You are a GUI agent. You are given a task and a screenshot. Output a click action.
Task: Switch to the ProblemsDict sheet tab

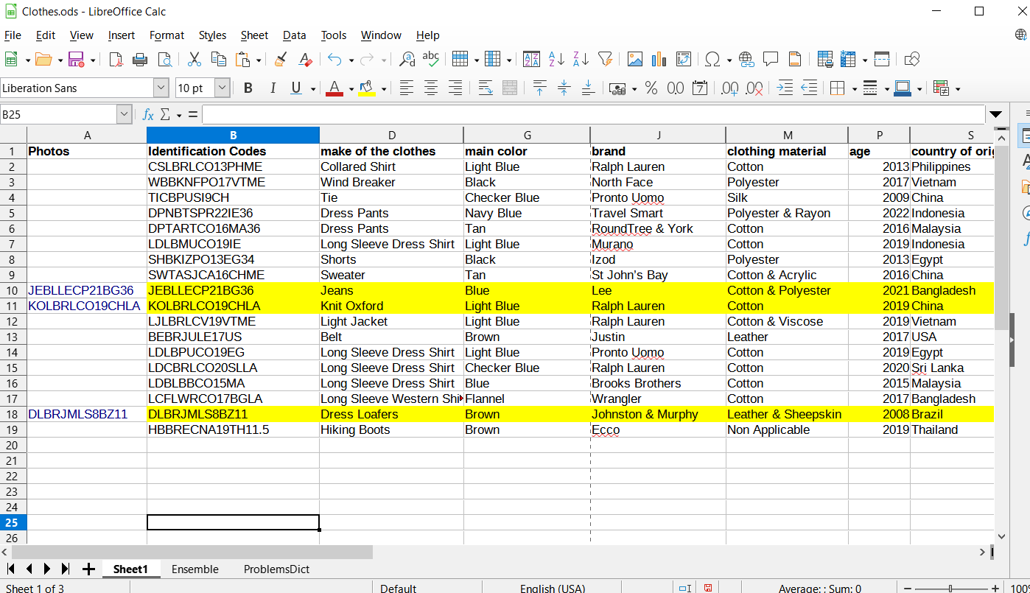pyautogui.click(x=276, y=569)
